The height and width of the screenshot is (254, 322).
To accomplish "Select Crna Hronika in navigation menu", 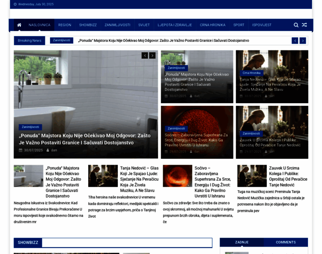I will click(x=213, y=25).
